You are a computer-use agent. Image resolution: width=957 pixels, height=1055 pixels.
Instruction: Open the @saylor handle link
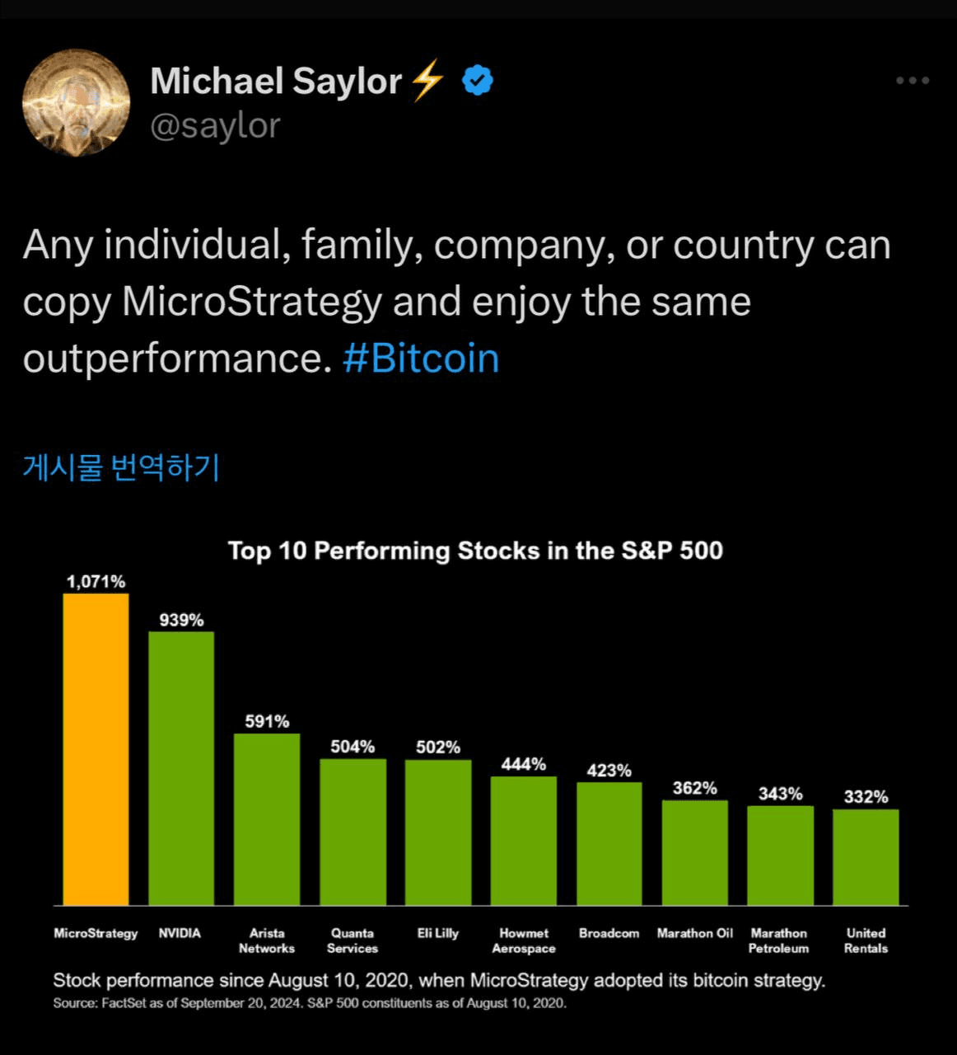coord(216,126)
